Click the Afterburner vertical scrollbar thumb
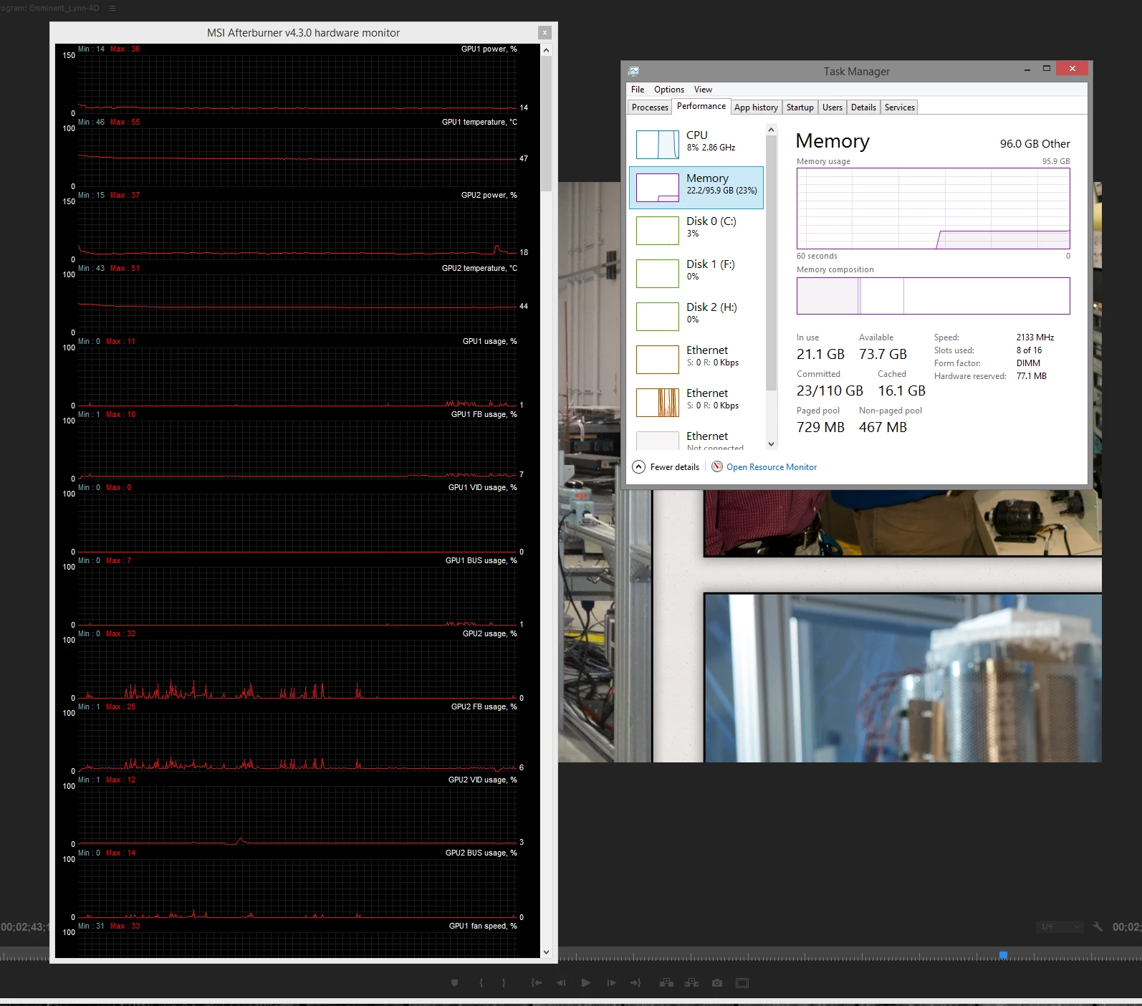This screenshot has height=1006, width=1142. click(546, 123)
